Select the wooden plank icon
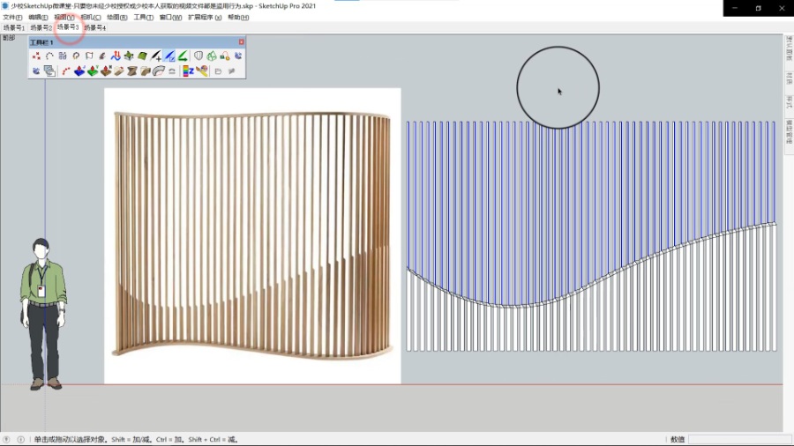 click(x=119, y=71)
